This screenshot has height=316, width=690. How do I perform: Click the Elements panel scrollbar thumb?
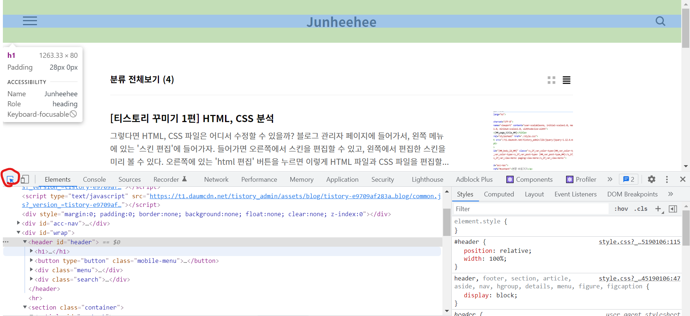[447, 222]
